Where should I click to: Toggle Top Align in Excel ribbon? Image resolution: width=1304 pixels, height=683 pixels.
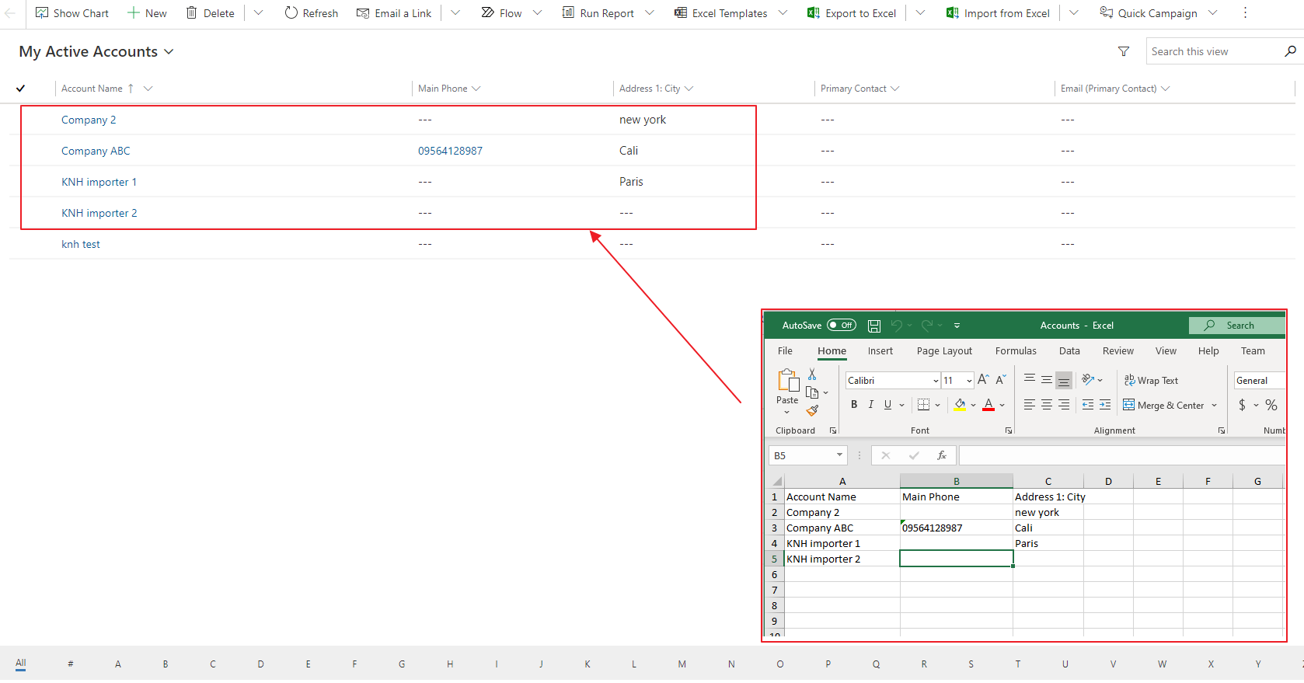[1030, 380]
